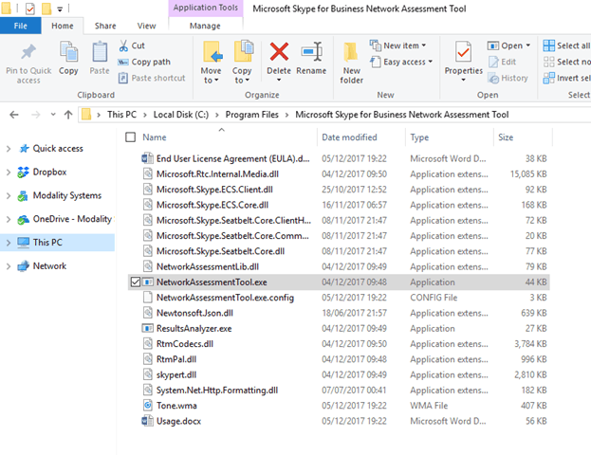Click the quick access toolbar properties icon

coord(30,9)
